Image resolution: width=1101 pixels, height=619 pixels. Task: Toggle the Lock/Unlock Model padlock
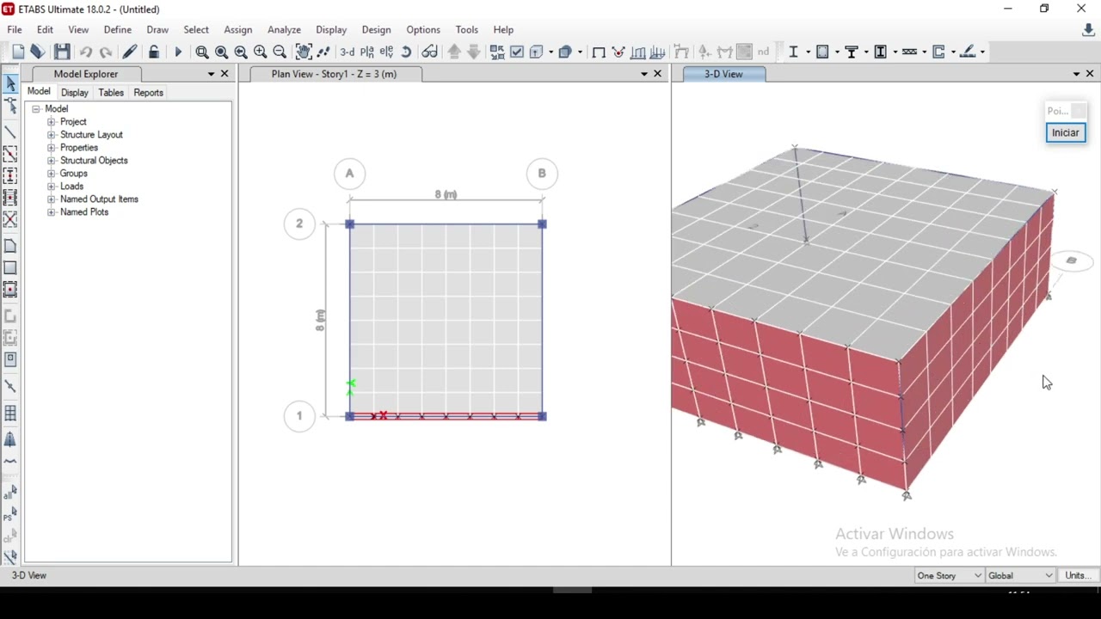(153, 52)
